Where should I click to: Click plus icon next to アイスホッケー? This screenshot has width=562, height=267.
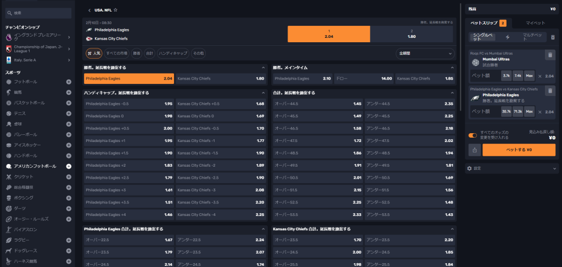(x=69, y=145)
